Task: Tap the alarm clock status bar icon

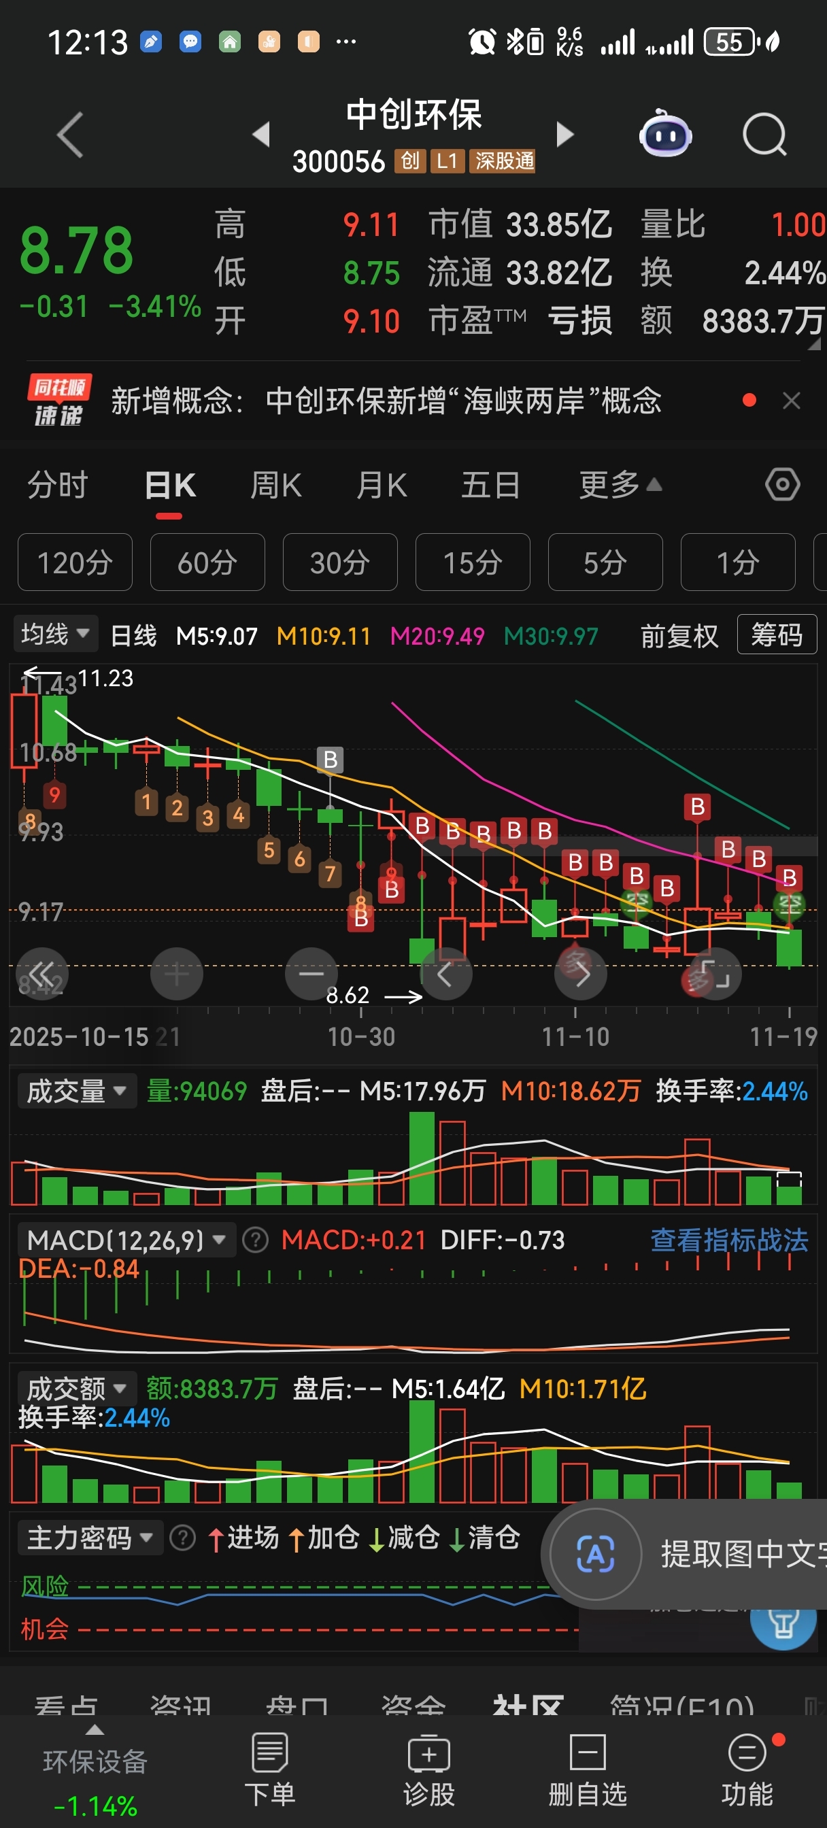Action: coord(482,42)
